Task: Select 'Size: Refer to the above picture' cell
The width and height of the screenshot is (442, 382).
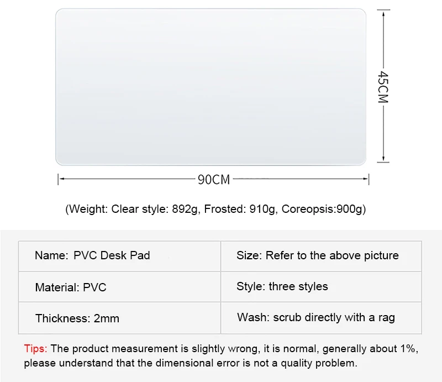Action: 321,256
